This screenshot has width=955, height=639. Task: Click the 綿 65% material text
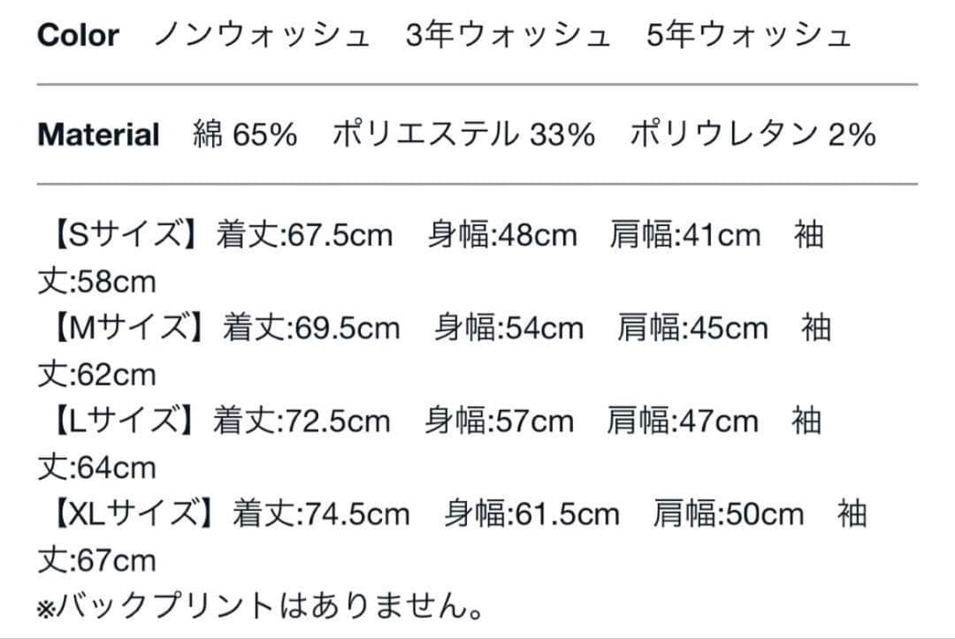(x=245, y=135)
